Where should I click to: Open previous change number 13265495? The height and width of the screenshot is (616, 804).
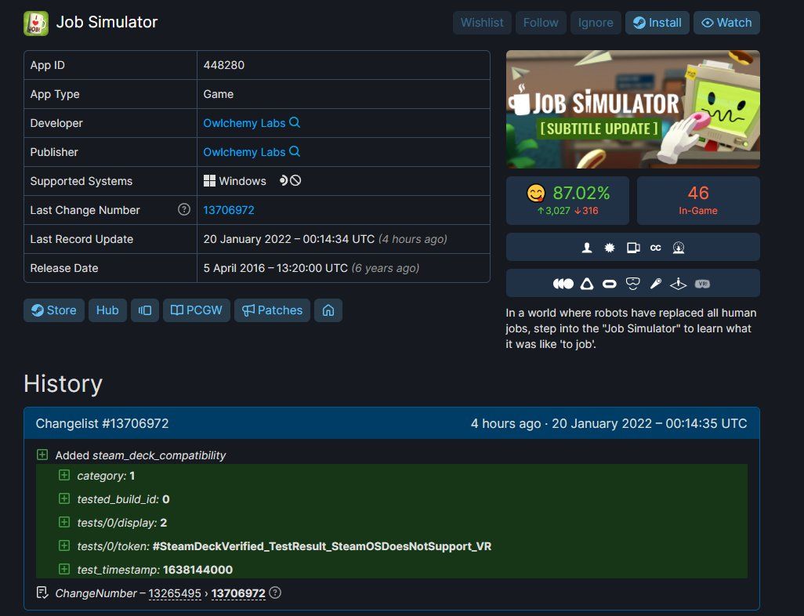pos(175,593)
